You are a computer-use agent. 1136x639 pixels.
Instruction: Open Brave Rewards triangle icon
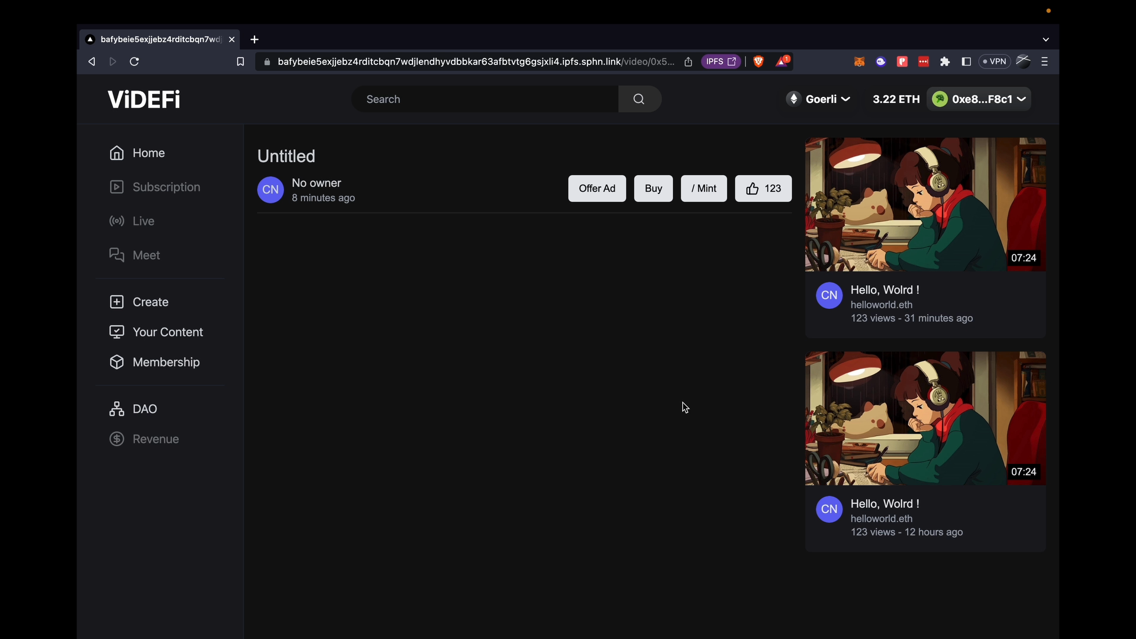tap(783, 61)
